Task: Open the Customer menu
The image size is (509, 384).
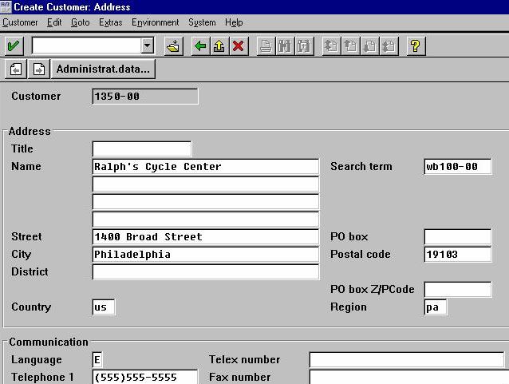Action: coord(20,22)
